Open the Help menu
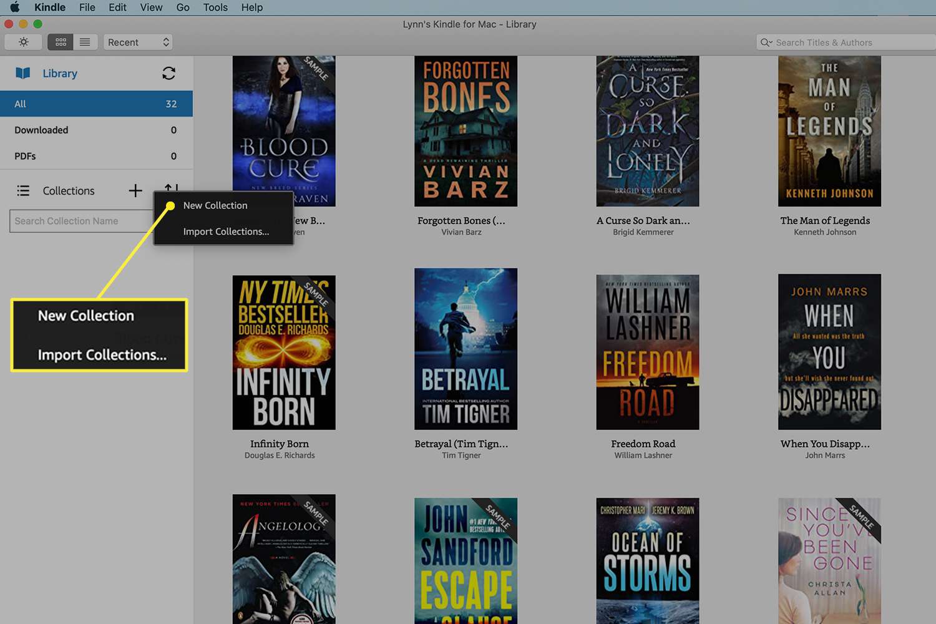Image resolution: width=936 pixels, height=624 pixels. coord(252,7)
